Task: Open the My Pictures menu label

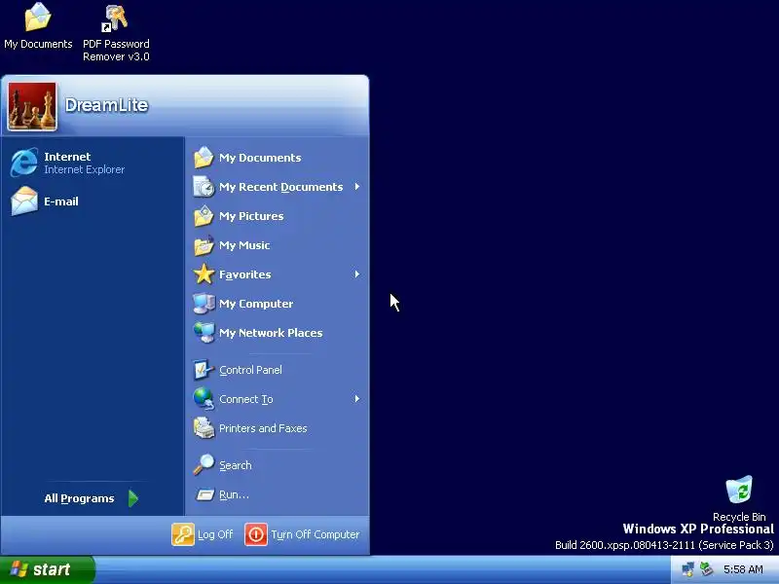Action: pyautogui.click(x=251, y=216)
